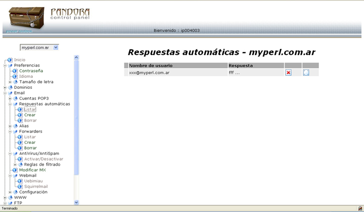The width and height of the screenshot is (364, 212).
Task: Click the globe icon beside Modificar MX
Action: 15,170
